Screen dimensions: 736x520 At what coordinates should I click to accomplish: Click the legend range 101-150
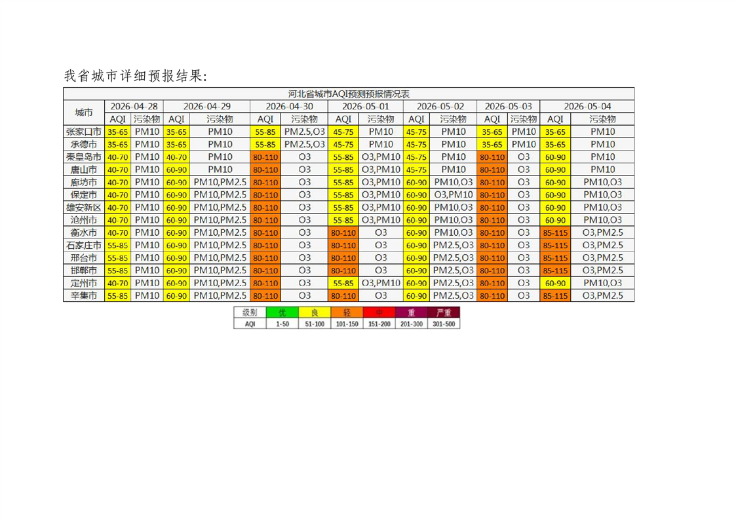click(347, 324)
